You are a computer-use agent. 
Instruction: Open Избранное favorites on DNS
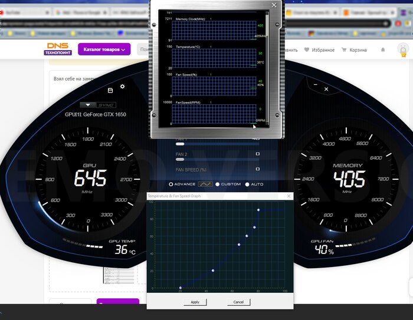click(x=319, y=50)
